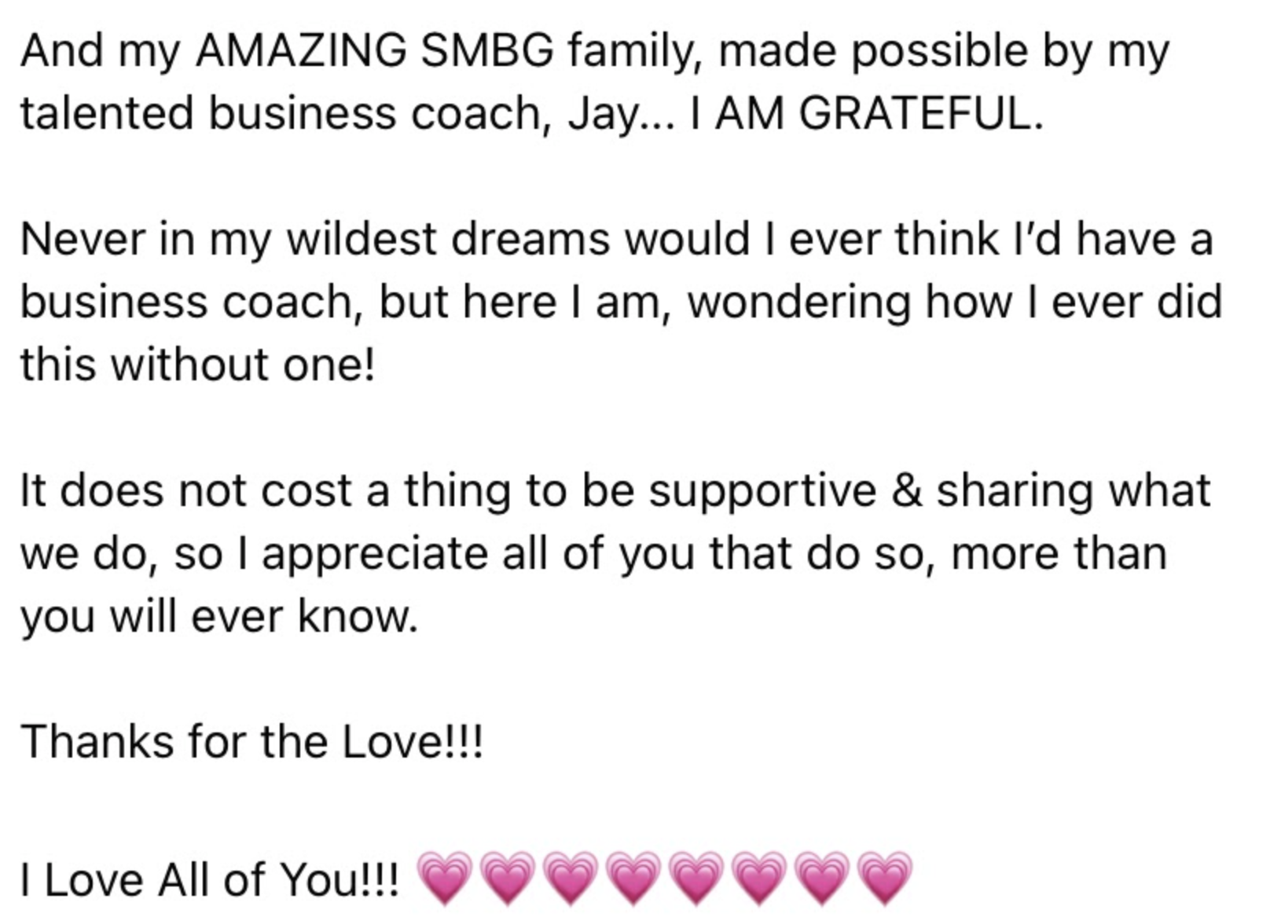
Task: Click the first pink heart emoji
Action: click(x=444, y=877)
